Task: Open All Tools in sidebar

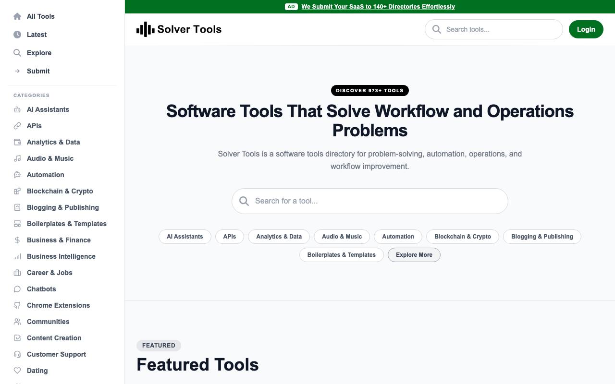Action: (x=62, y=16)
